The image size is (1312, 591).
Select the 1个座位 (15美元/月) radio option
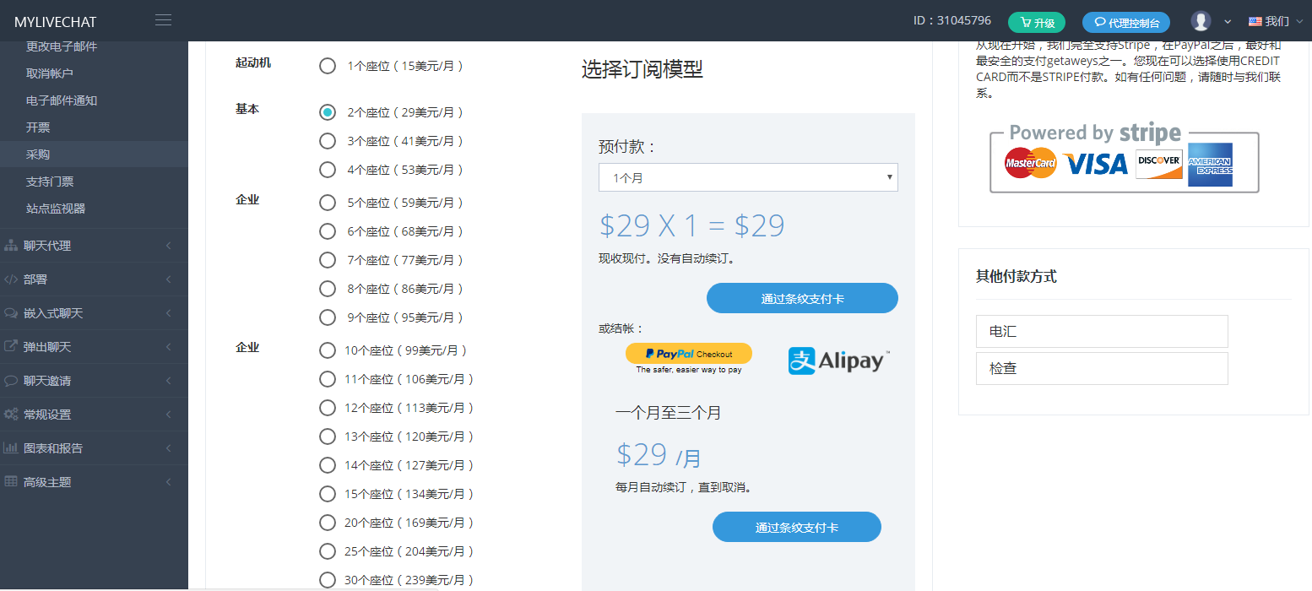[328, 66]
